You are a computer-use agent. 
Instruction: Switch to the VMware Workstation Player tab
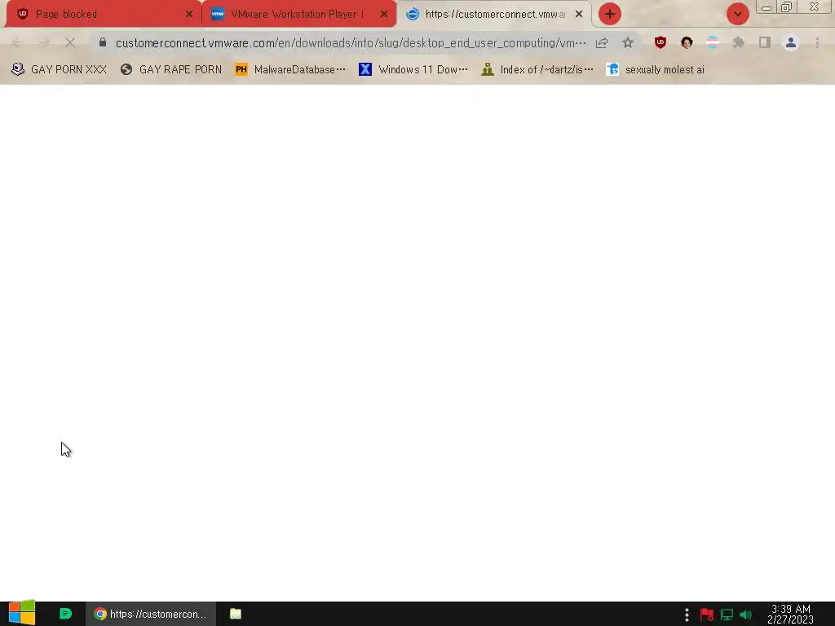tap(298, 14)
